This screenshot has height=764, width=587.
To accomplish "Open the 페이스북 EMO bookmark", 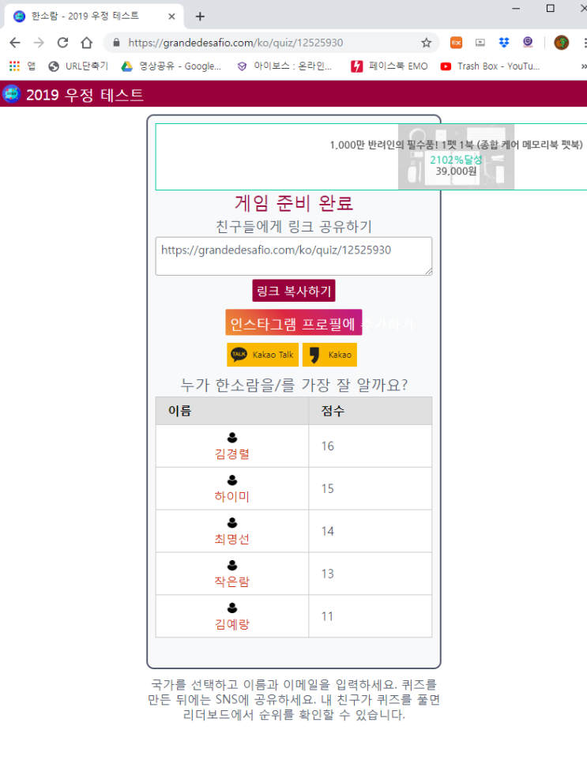I will tap(389, 66).
